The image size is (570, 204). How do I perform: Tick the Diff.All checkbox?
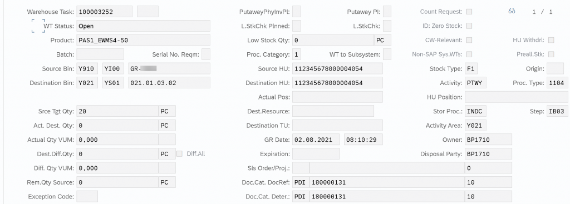(x=180, y=153)
